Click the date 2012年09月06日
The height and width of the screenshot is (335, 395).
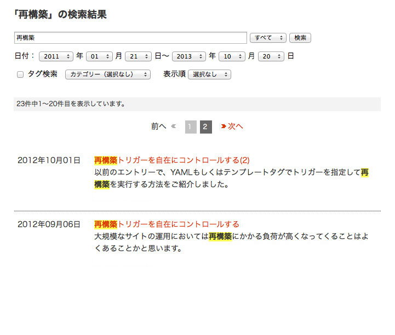point(49,224)
